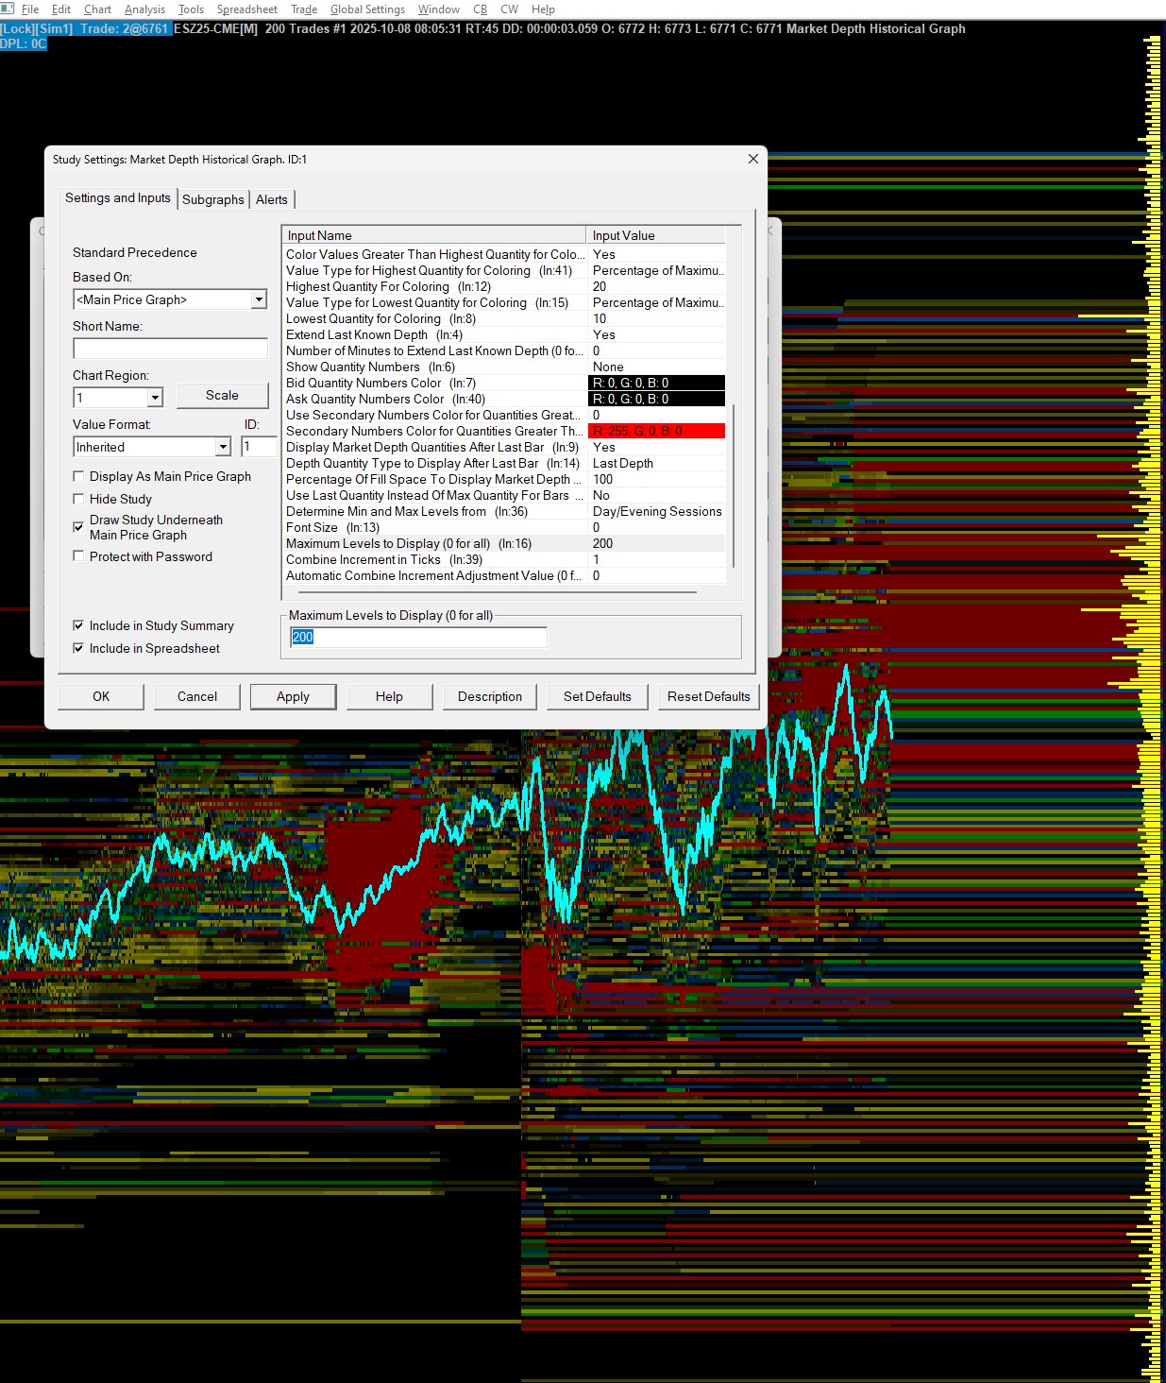Expand the Chart Region dropdown
Image resolution: width=1166 pixels, height=1383 pixels.
tap(156, 398)
